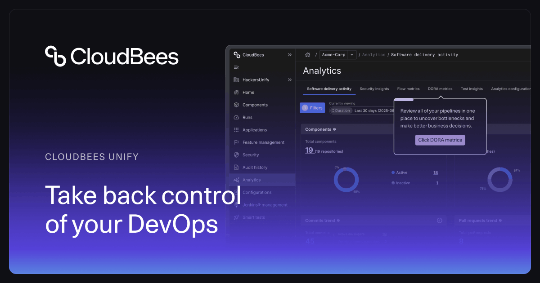Click the CloudBees logo in the app sidebar

(x=237, y=55)
